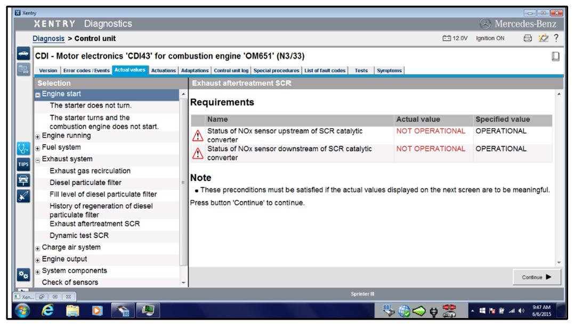Follow the Diagnosis breadcrumb link
This screenshot has height=326, width=574.
click(48, 38)
